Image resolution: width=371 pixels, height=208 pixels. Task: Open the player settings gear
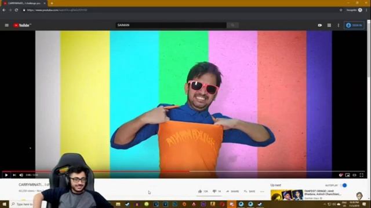tap(340, 175)
